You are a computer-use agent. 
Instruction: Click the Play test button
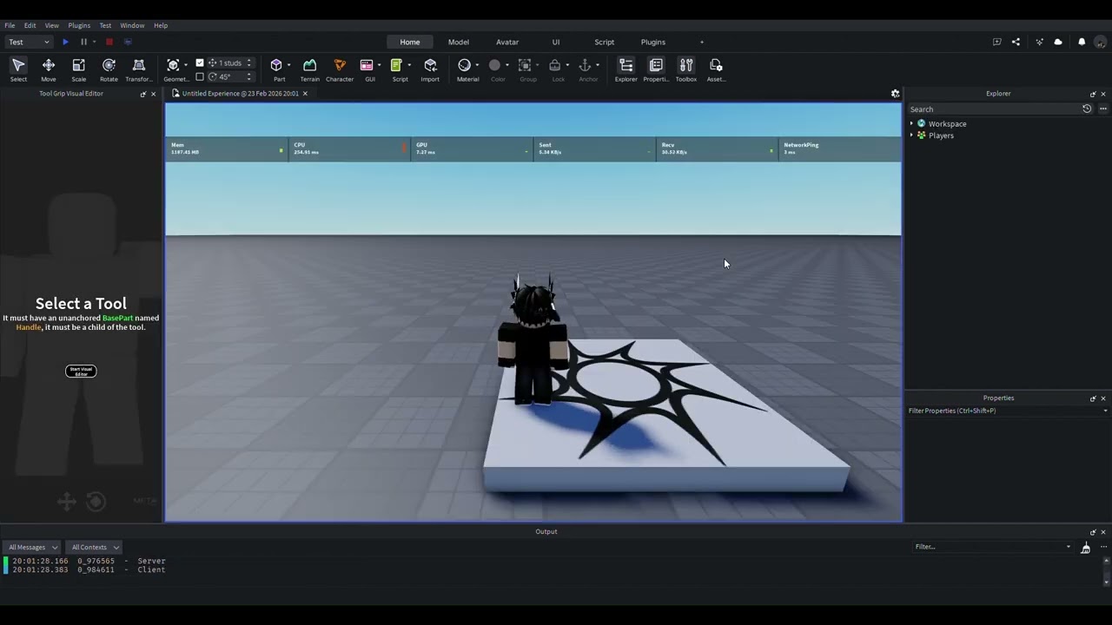65,42
